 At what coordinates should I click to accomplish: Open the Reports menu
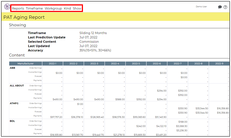point(18,8)
